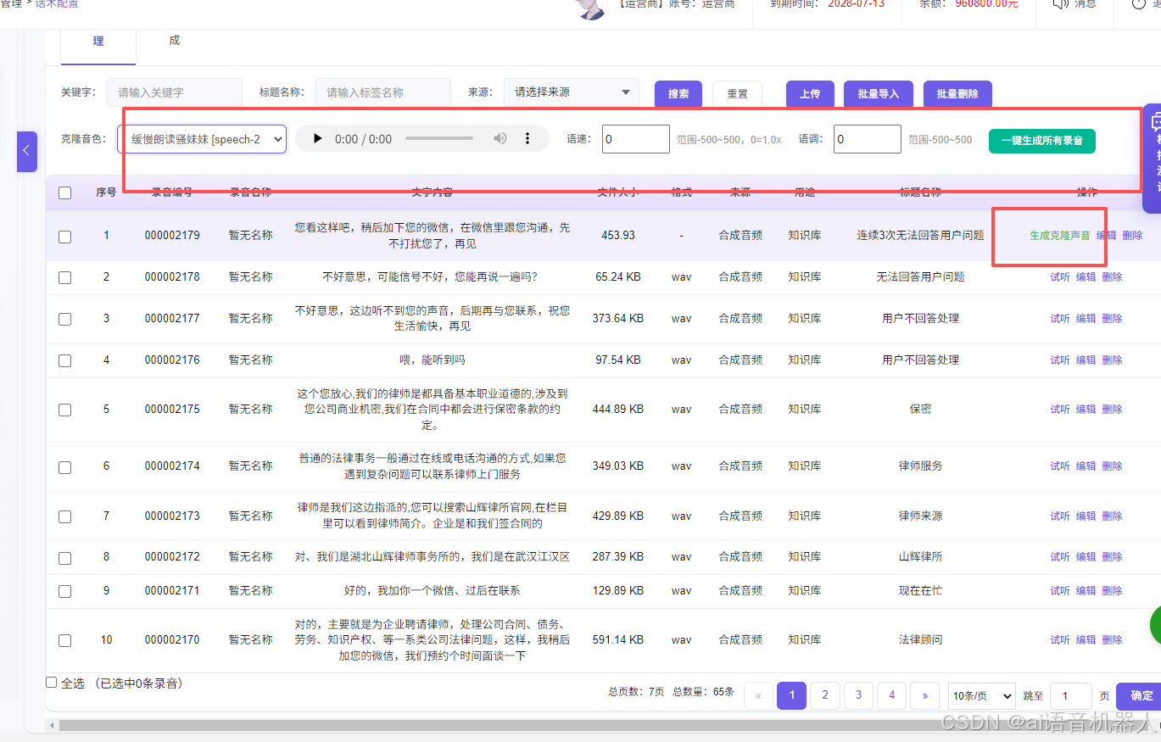1161x742 pixels.
Task: Check the row for recording 000002177
Action: 65,319
